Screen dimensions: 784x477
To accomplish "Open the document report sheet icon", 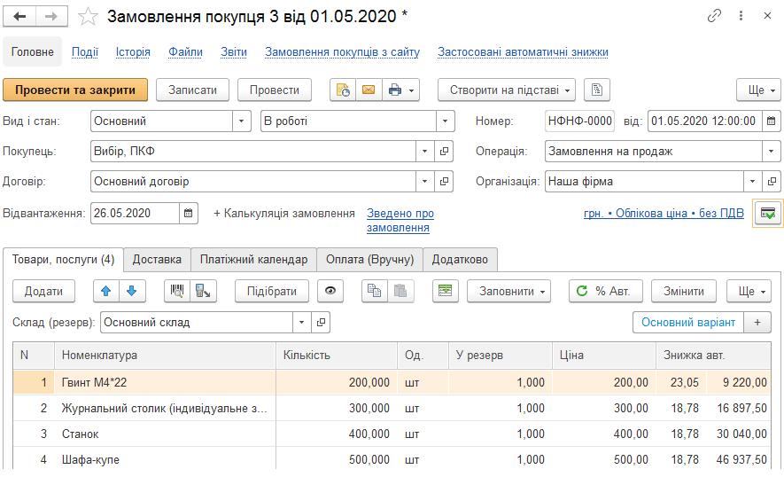I will (x=597, y=90).
